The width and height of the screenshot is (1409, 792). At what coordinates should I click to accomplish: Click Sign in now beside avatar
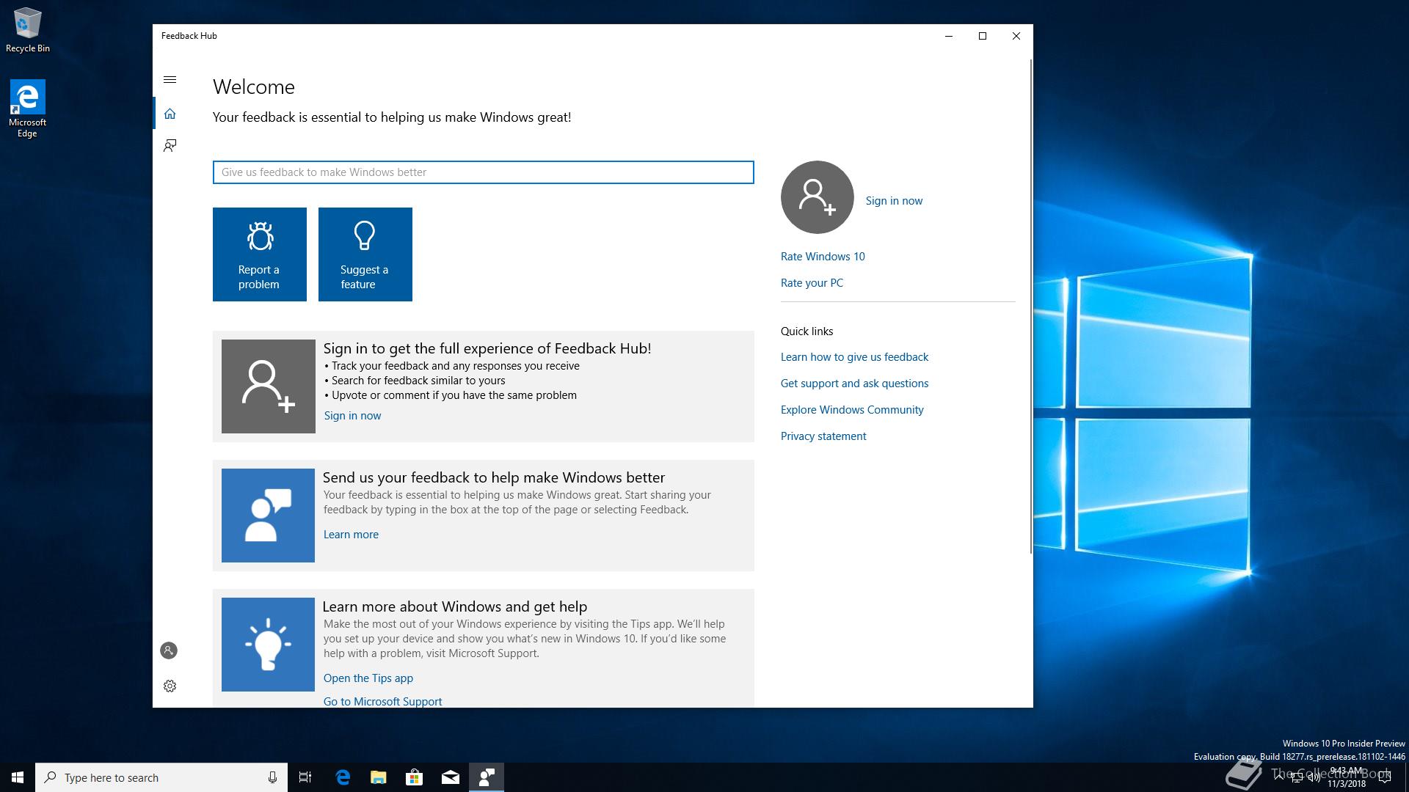(894, 201)
